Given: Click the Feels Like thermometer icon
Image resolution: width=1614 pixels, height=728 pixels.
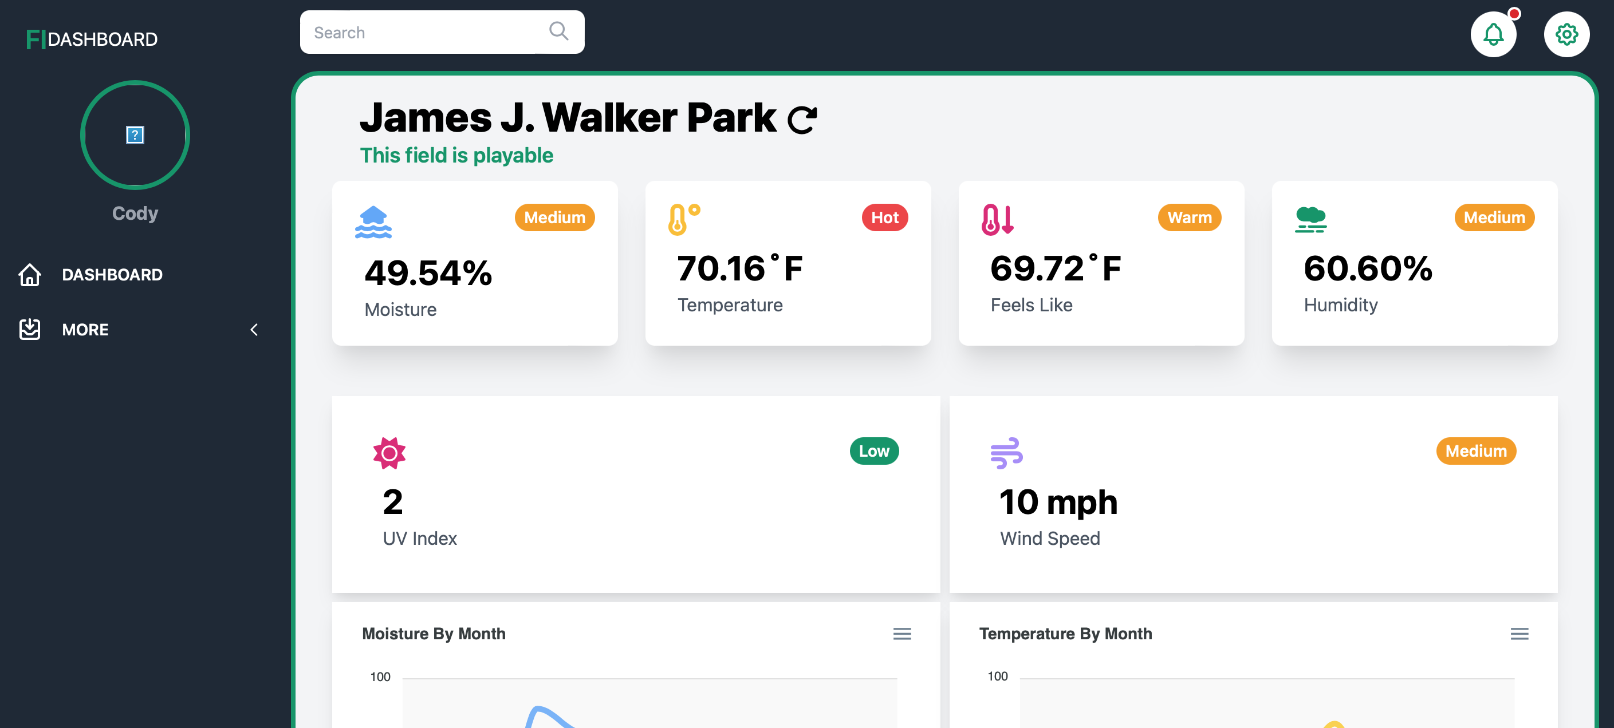Looking at the screenshot, I should click(x=997, y=219).
